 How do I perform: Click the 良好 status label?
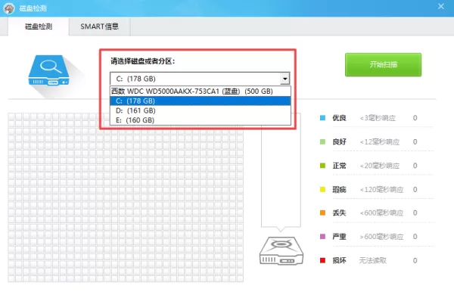tap(339, 141)
